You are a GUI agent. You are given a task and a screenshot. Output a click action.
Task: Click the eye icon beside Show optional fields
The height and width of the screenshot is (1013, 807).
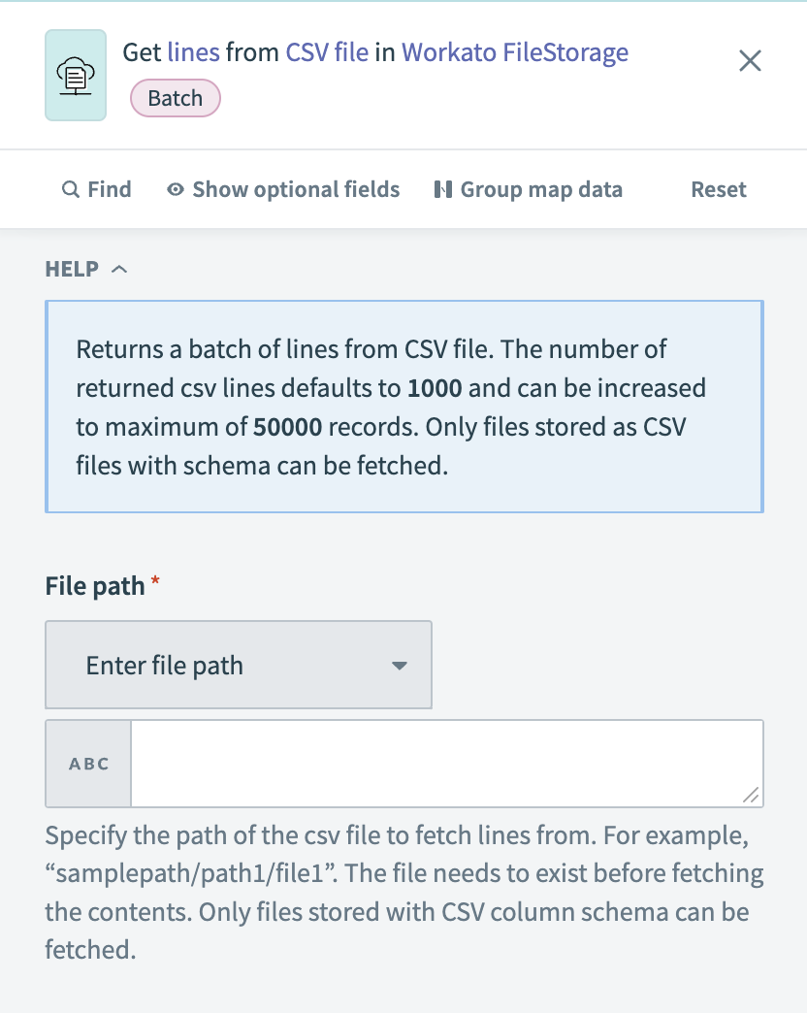[175, 189]
